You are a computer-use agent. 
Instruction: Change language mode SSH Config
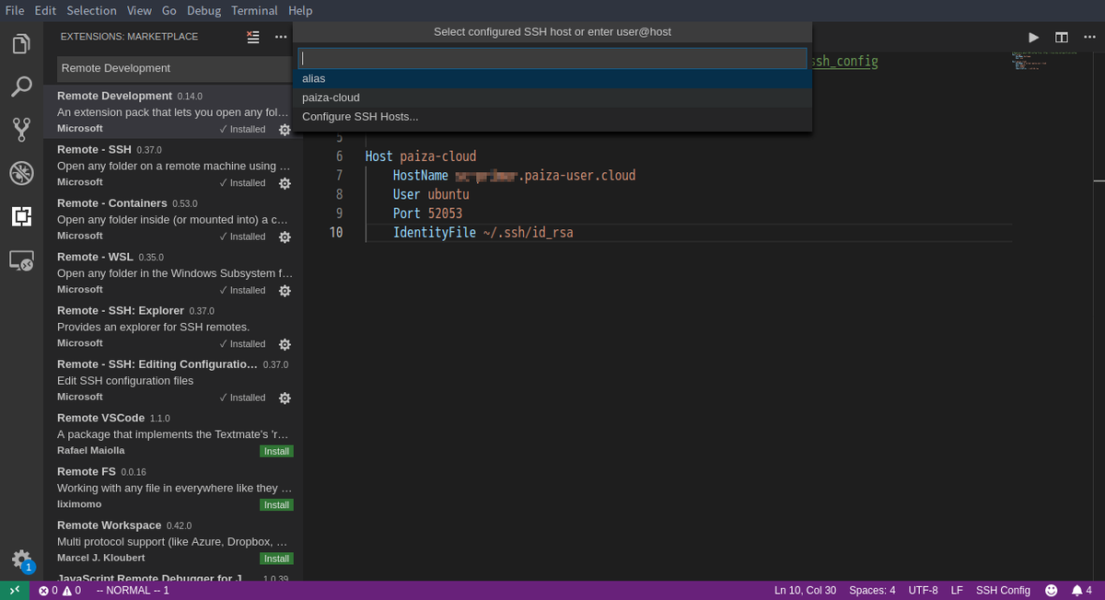click(x=1003, y=590)
